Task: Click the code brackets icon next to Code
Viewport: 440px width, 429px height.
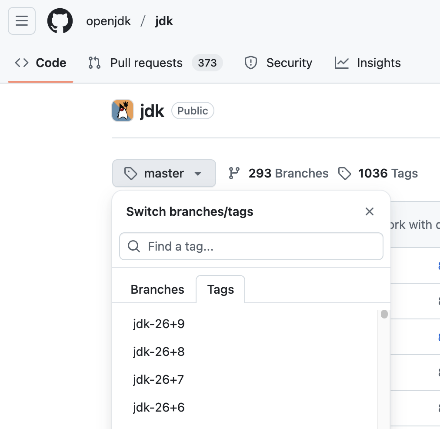Action: 20,63
